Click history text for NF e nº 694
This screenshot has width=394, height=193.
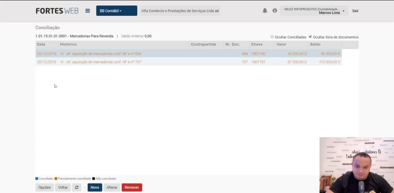coord(101,54)
